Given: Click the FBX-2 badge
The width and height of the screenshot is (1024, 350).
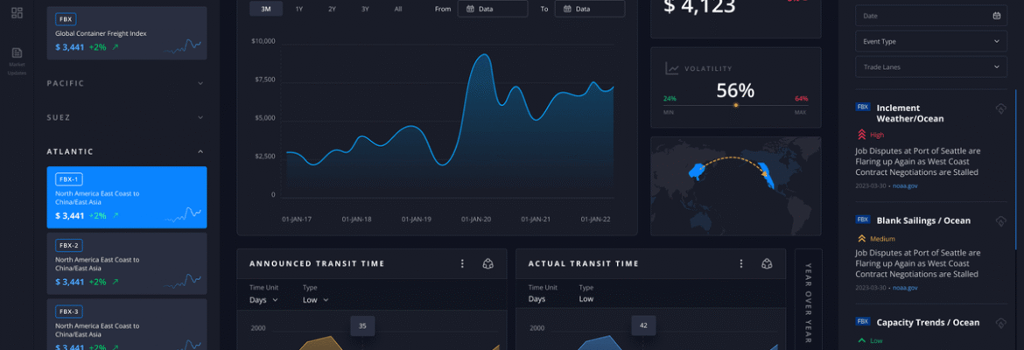Looking at the screenshot, I should [x=69, y=246].
